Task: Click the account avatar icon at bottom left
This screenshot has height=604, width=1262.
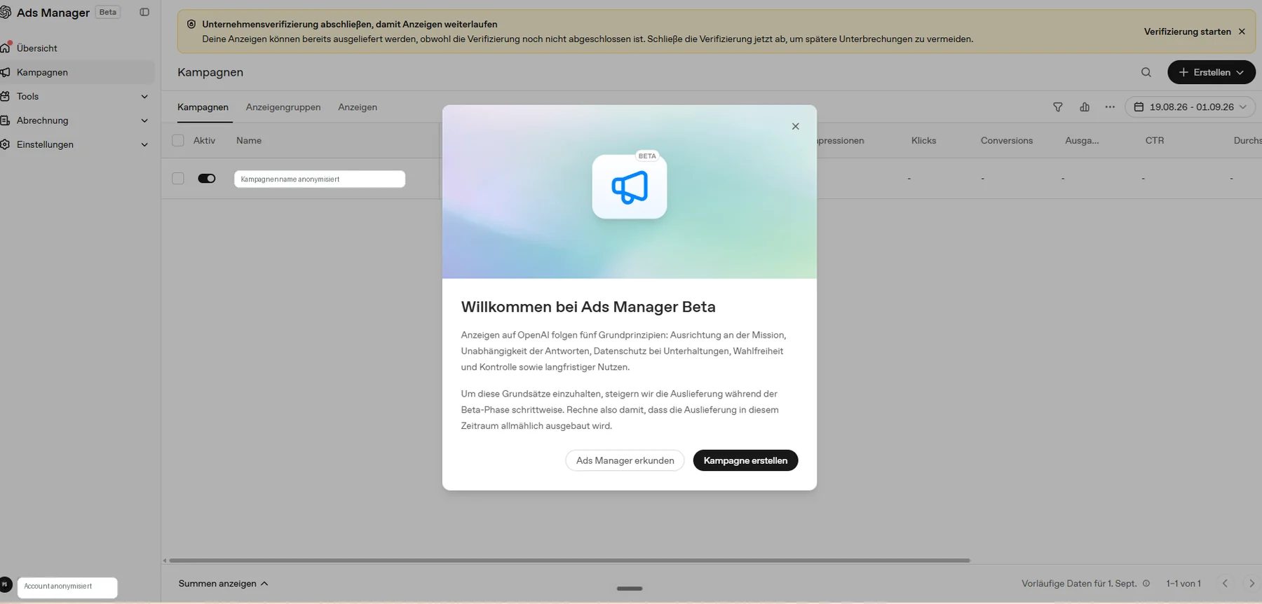Action: pos(6,584)
